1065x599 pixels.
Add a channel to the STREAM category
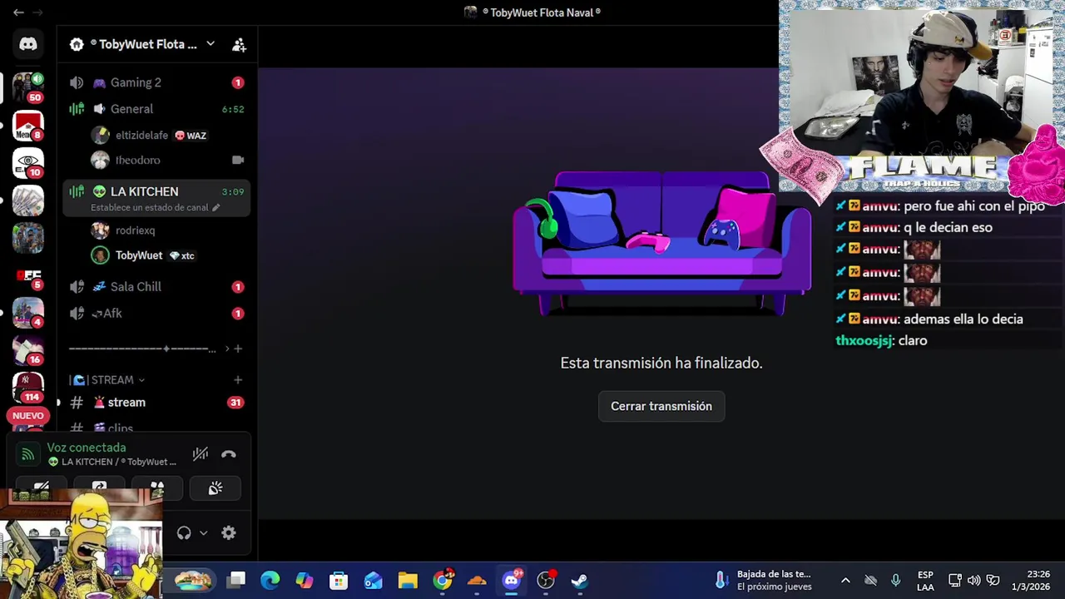coord(238,380)
